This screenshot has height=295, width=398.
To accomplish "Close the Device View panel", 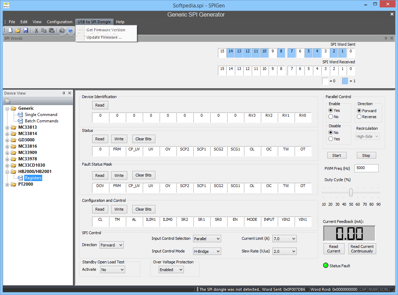I will tap(70, 93).
